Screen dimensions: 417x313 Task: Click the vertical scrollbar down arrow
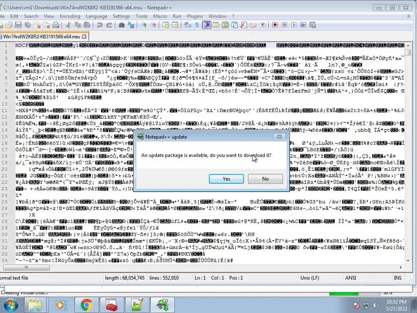408,261
